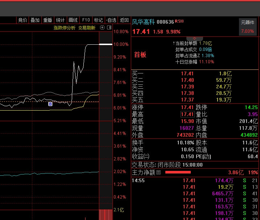The width and height of the screenshot is (260, 220).
Task: Click the upload arrow icon beside 交易刷新
Action: (x=102, y=28)
